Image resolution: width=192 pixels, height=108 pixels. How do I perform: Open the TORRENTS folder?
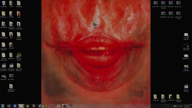click(19, 4)
